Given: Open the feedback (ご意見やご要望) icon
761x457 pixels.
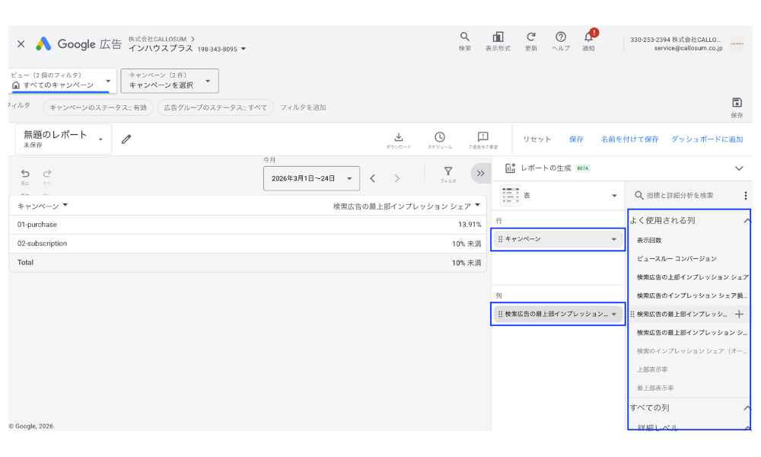Looking at the screenshot, I should point(483,140).
